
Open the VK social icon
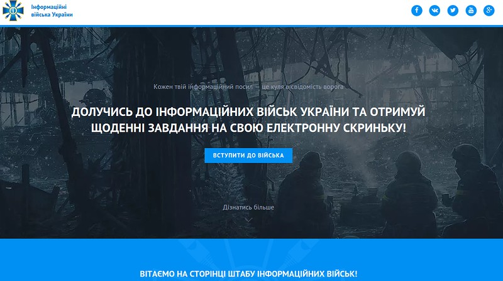coord(434,11)
